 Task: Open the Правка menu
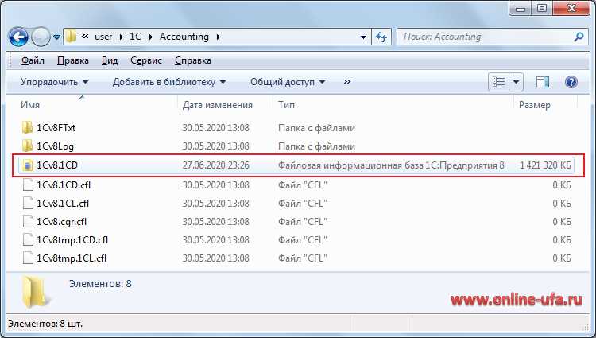[73, 60]
